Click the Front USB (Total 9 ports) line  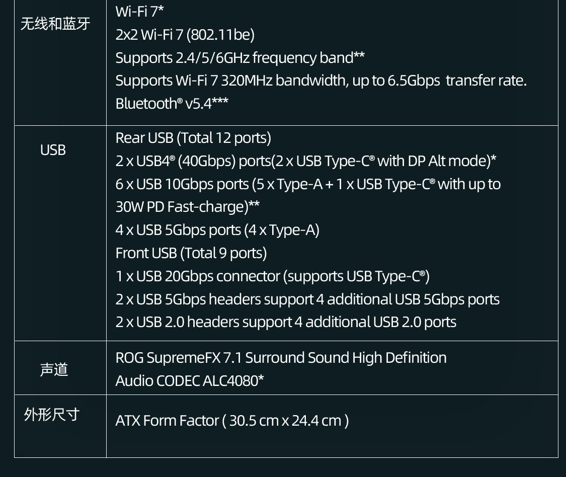click(x=191, y=253)
